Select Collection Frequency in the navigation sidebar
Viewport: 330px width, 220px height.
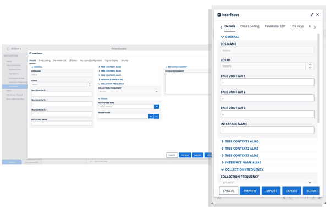(x=18, y=82)
